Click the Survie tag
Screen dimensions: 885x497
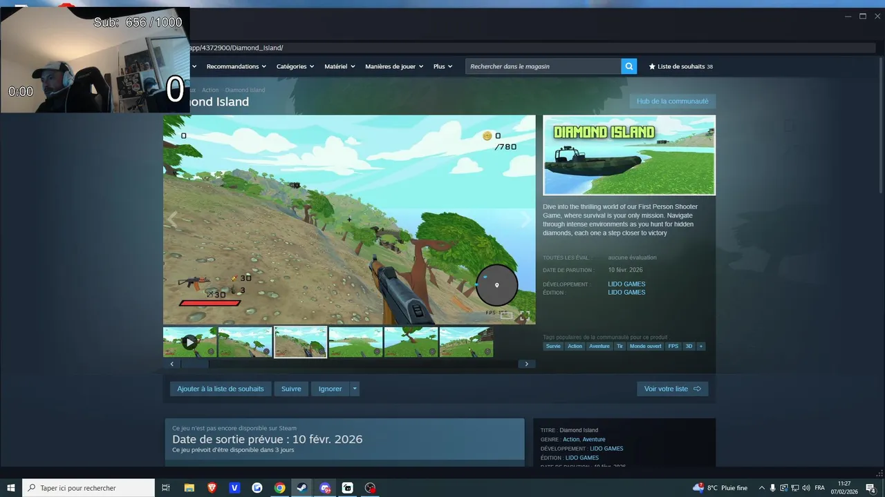pos(553,346)
